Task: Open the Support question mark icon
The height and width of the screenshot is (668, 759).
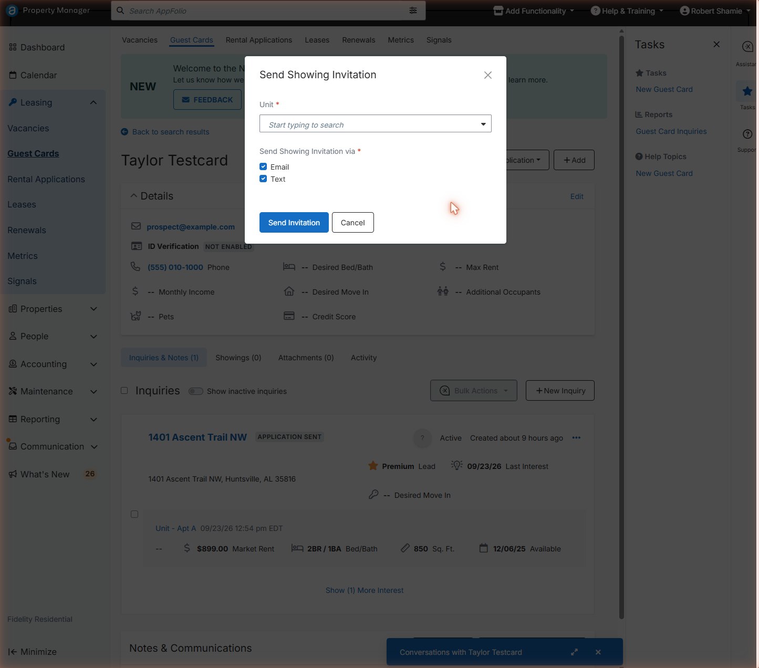Action: pos(747,134)
